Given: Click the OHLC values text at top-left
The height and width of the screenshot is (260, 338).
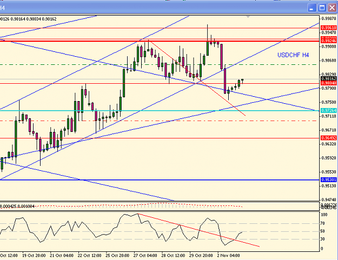Looking at the screenshot, I should click(x=28, y=19).
